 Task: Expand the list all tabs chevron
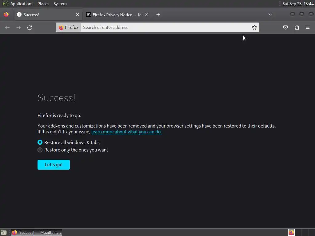(270, 14)
